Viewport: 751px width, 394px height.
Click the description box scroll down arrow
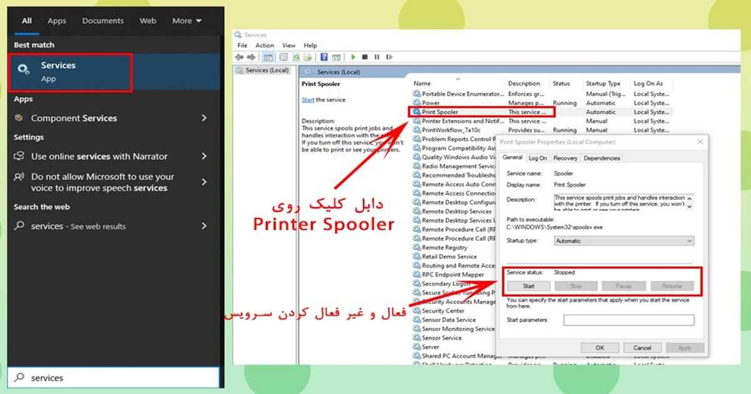(x=690, y=206)
